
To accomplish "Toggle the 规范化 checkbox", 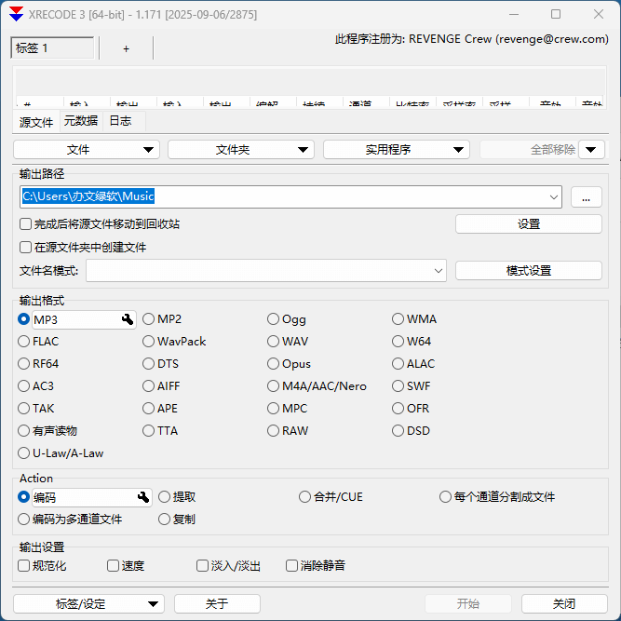I will point(25,566).
